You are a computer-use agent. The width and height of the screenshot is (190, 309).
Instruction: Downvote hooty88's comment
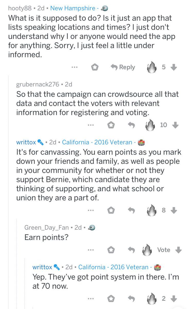tap(174, 67)
